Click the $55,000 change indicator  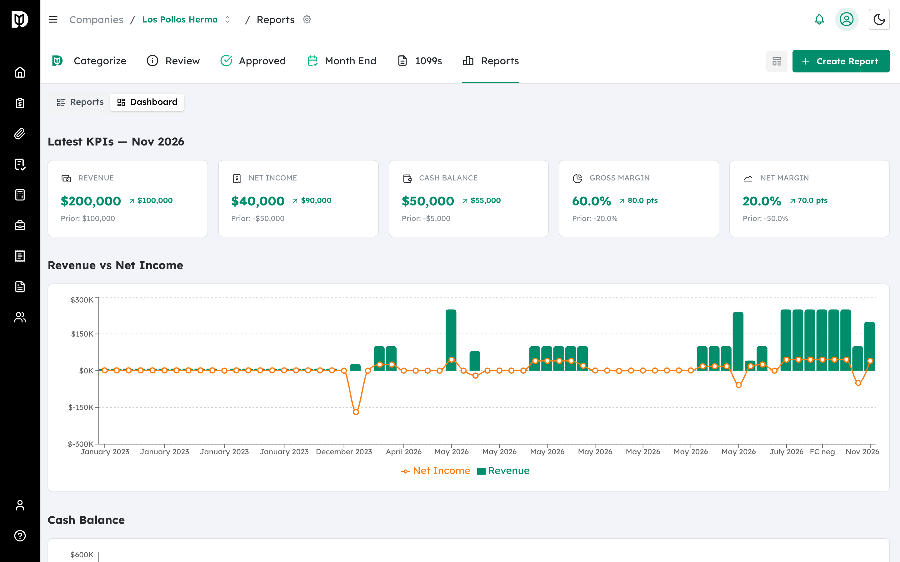[481, 200]
